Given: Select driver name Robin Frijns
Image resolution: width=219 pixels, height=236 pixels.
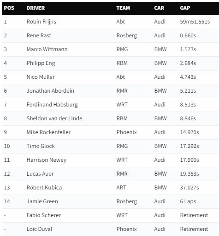Looking at the screenshot, I should click(41, 22).
